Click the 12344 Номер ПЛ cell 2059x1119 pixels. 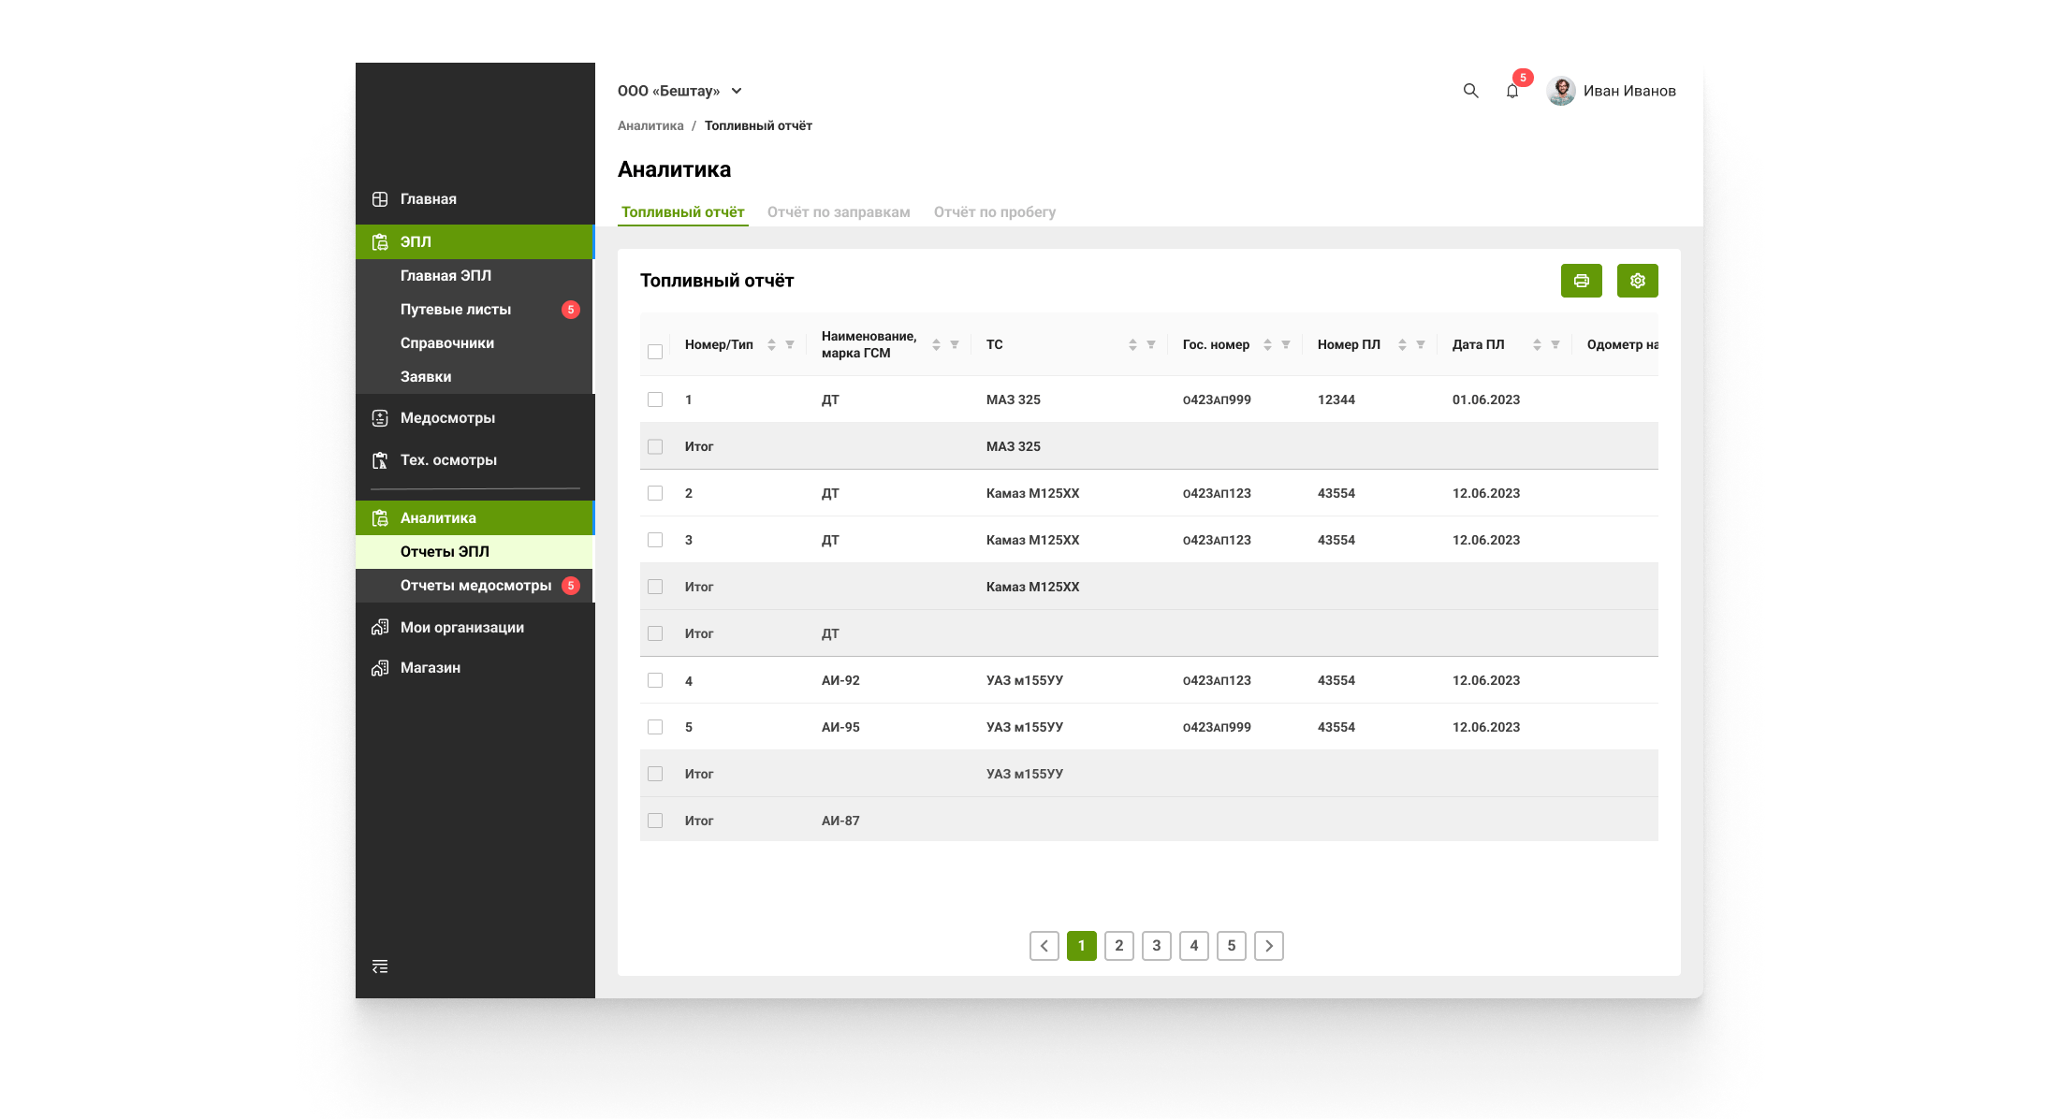coord(1336,400)
